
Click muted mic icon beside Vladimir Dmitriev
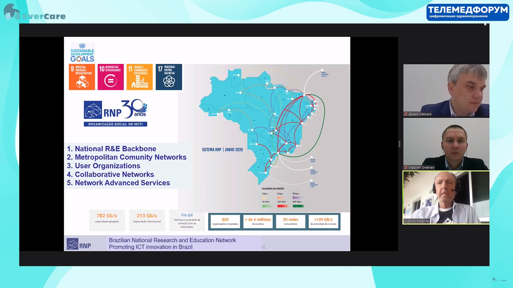(x=406, y=168)
